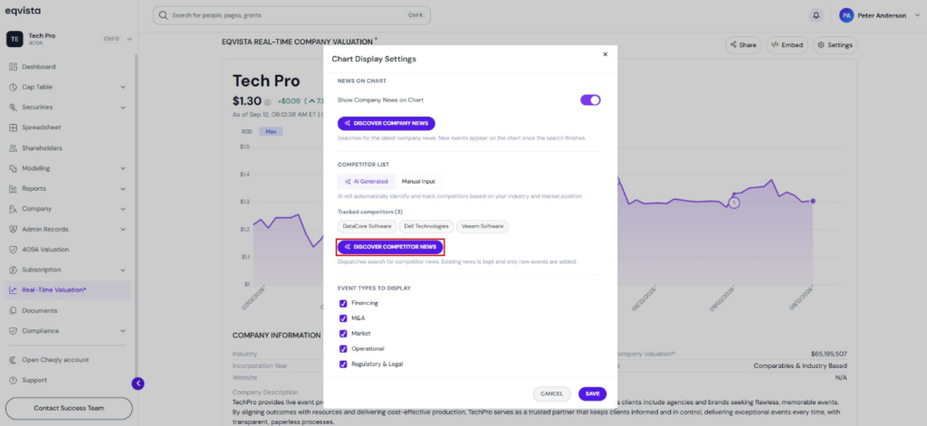Viewport: 927px width, 426px height.
Task: Open the Settings button above the chart
Action: pyautogui.click(x=835, y=45)
